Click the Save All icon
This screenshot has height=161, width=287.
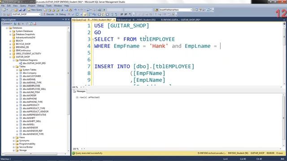click(24, 10)
